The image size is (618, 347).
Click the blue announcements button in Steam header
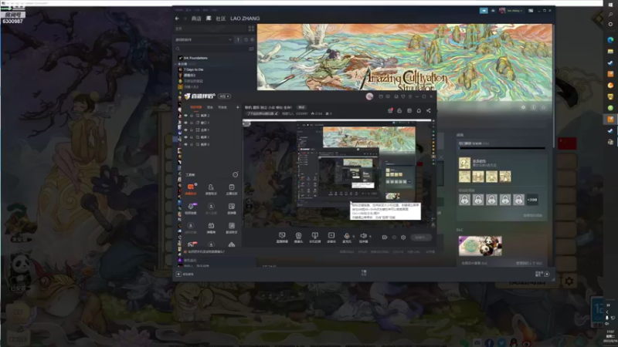coord(484,11)
